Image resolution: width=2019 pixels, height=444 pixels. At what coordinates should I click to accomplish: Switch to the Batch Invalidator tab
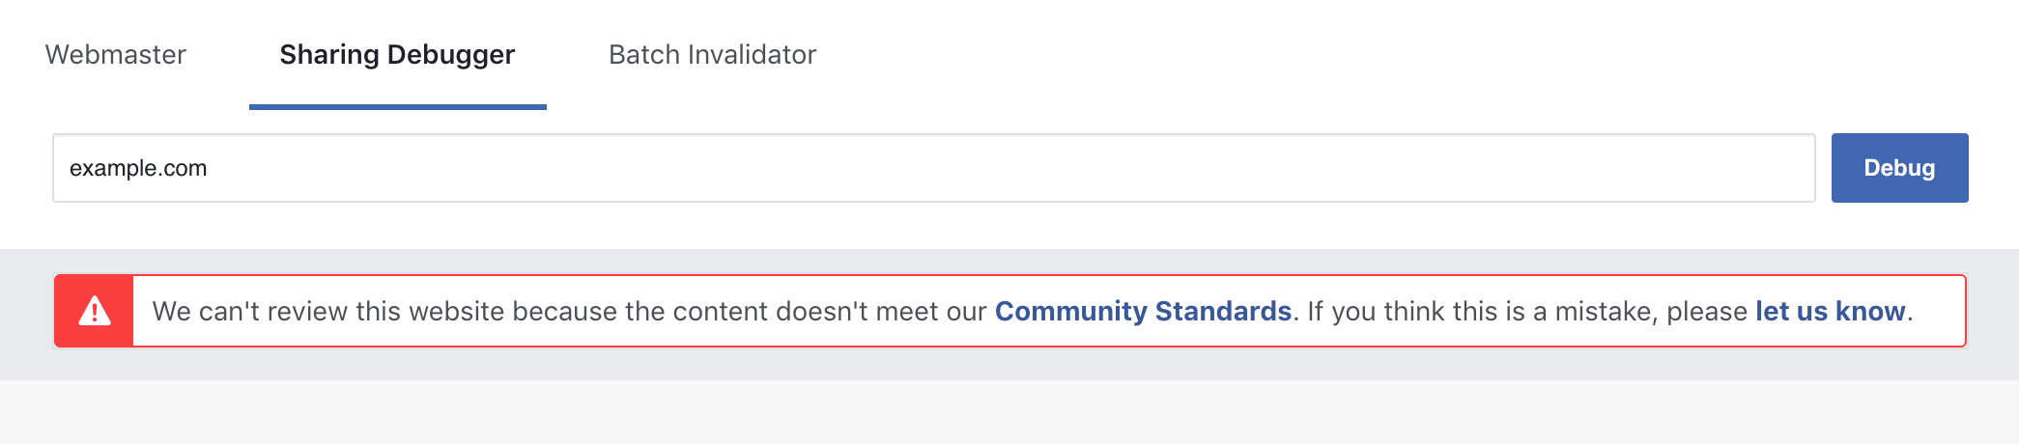click(712, 55)
